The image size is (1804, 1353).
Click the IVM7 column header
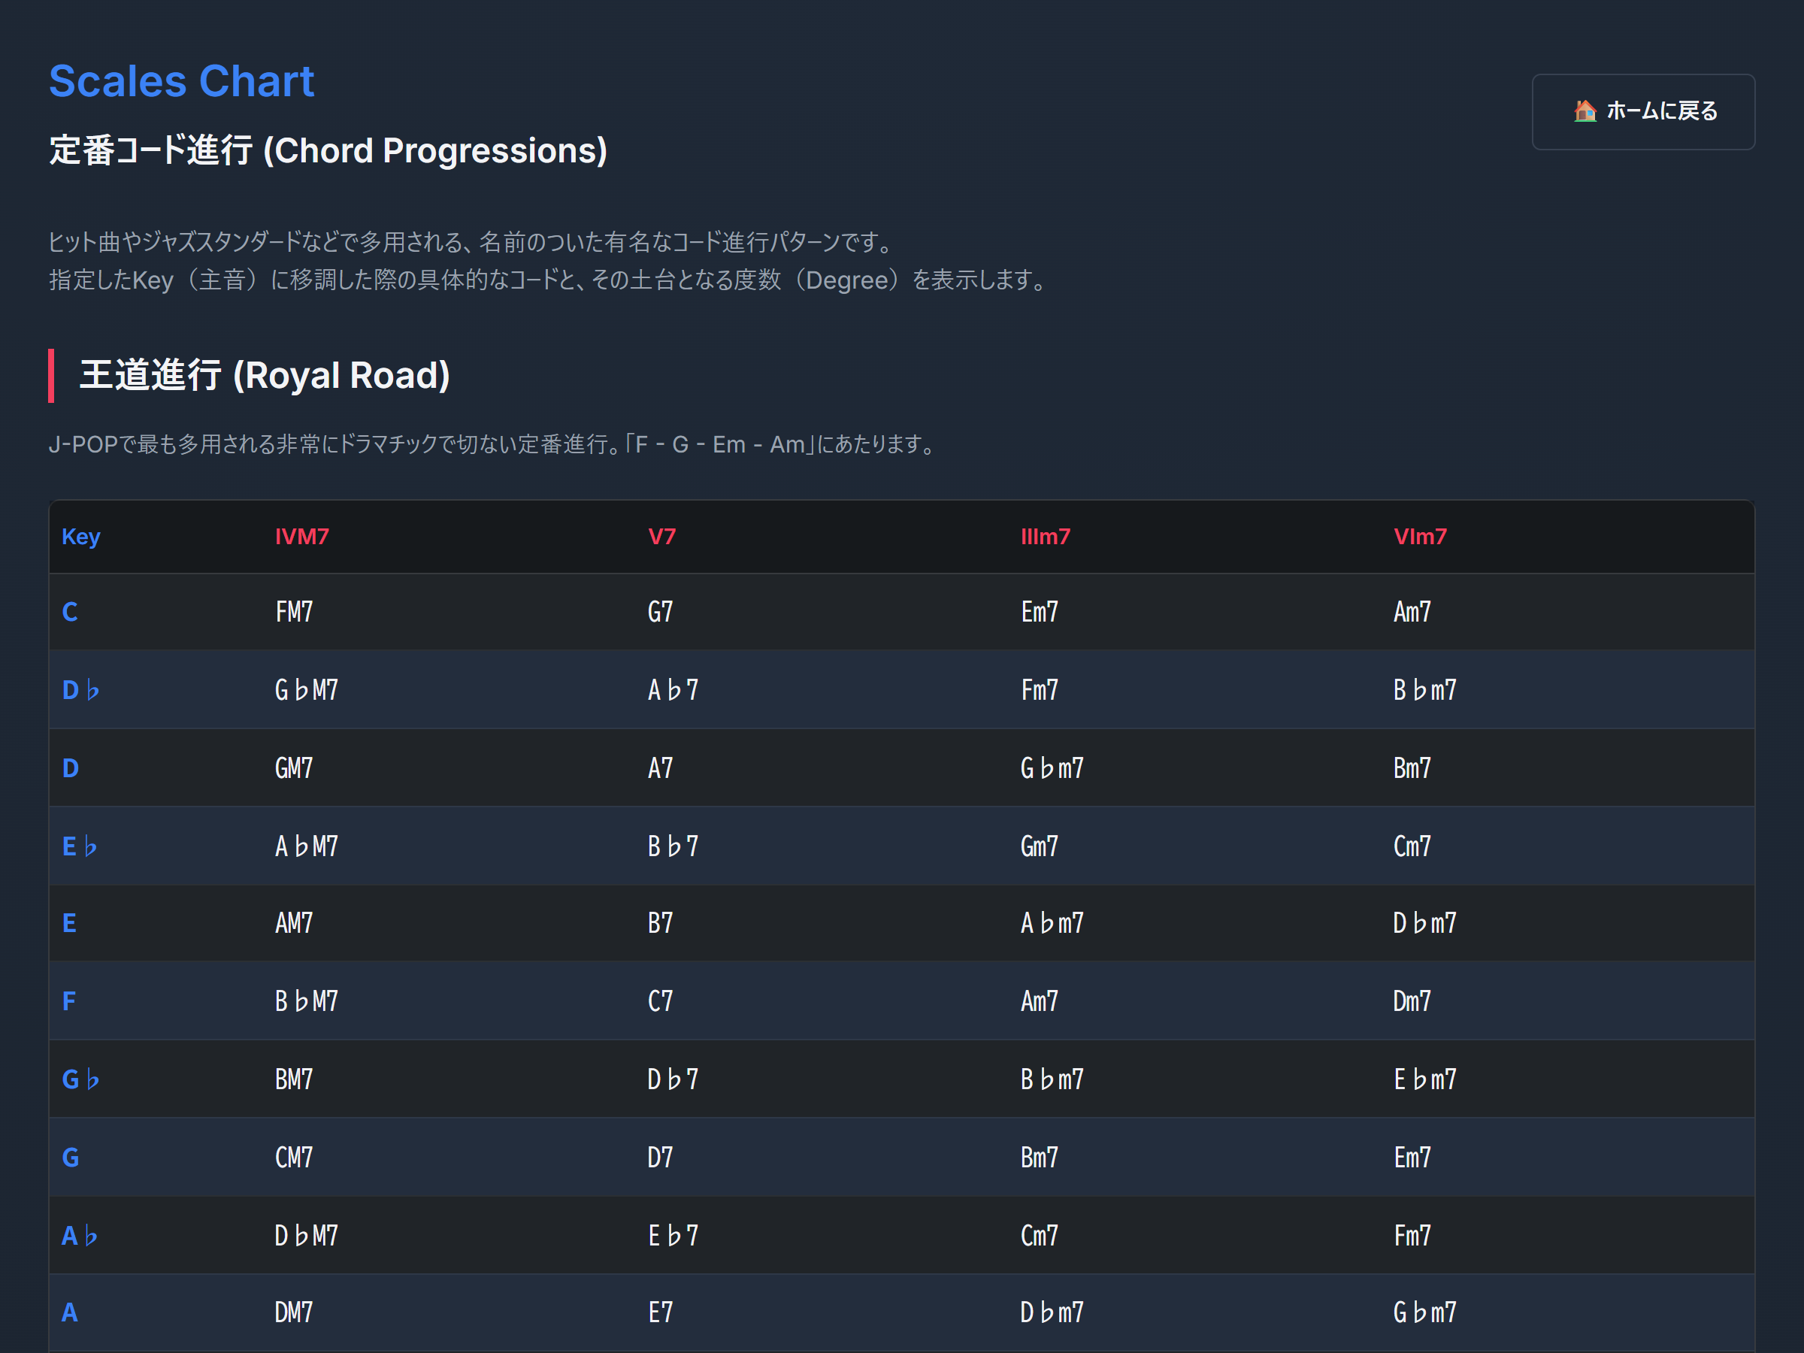tap(301, 537)
